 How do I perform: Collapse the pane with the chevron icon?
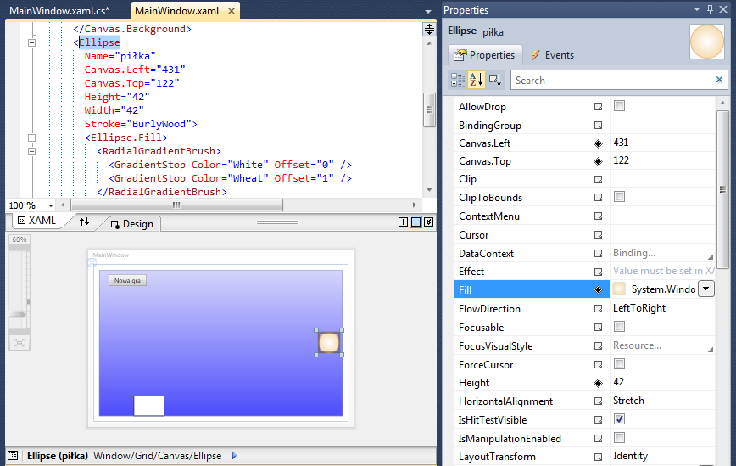coord(428,222)
